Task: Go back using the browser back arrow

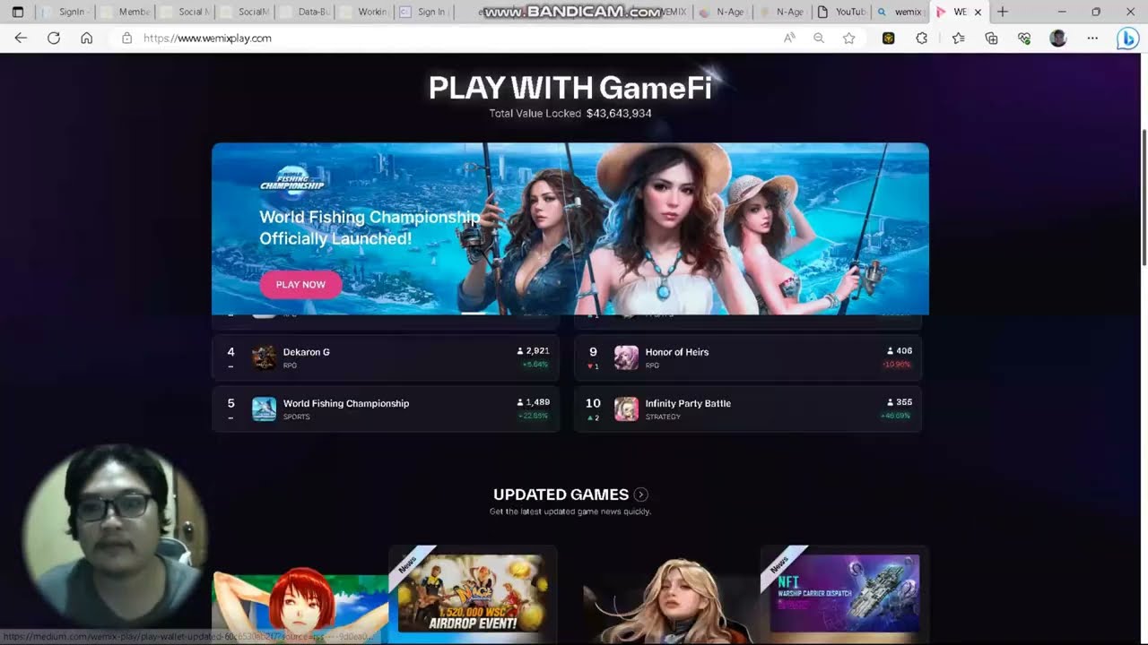Action: [21, 39]
